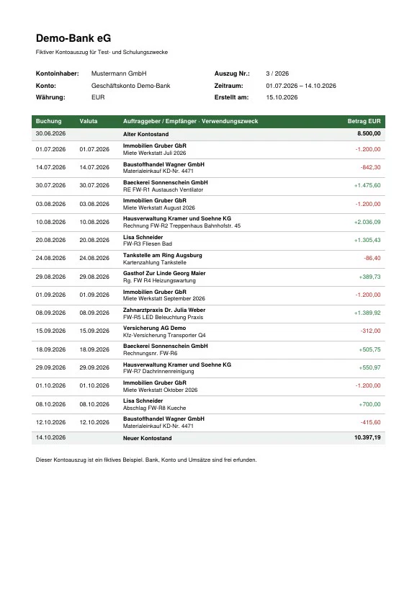Screen dimensions: 417x590
Task: Select the amount +1.389,92
Action: click(x=367, y=313)
